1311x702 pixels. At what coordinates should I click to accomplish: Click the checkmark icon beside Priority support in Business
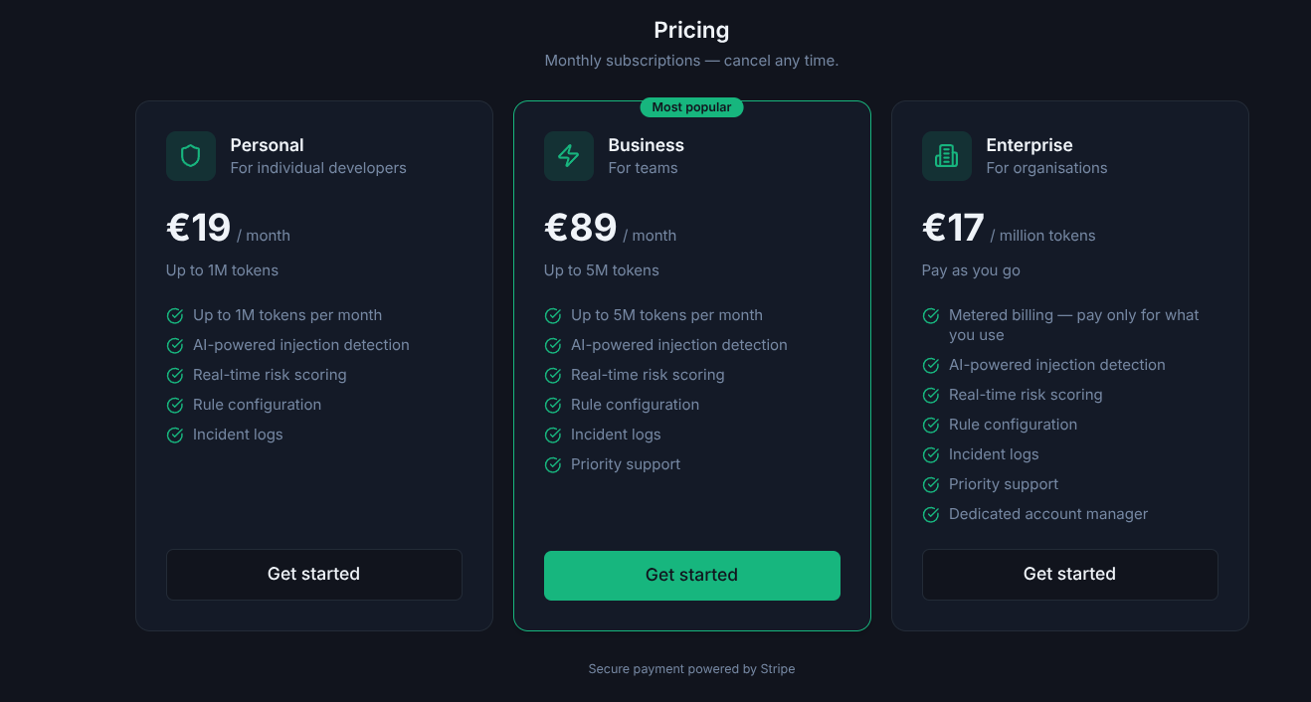553,464
